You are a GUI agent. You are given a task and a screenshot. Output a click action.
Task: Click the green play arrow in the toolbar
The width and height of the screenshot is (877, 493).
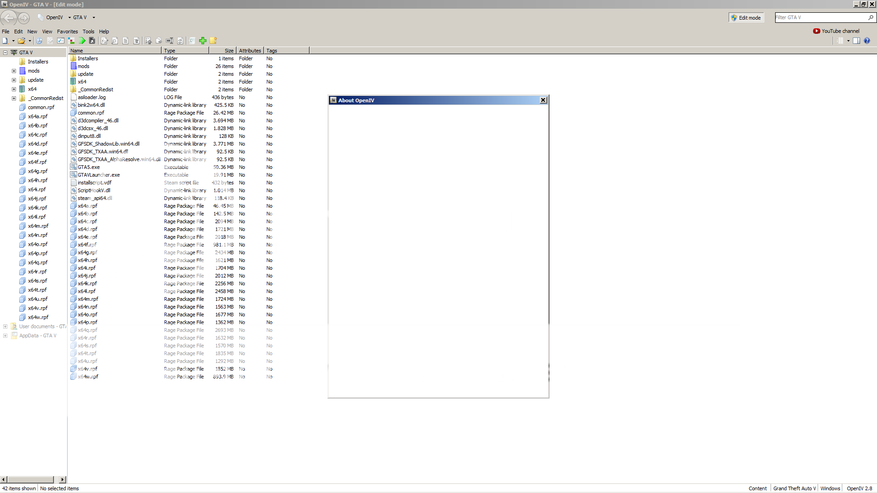point(82,41)
